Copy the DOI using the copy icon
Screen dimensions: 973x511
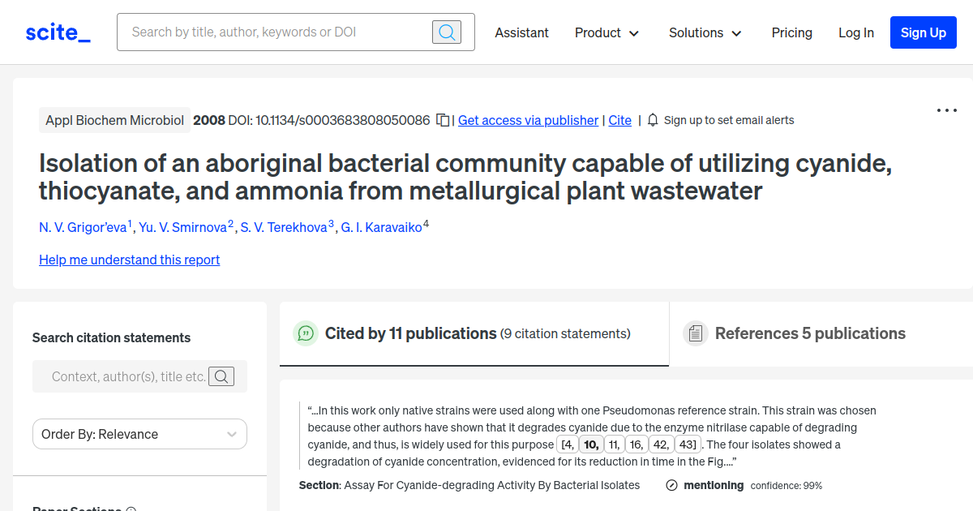[x=442, y=119]
